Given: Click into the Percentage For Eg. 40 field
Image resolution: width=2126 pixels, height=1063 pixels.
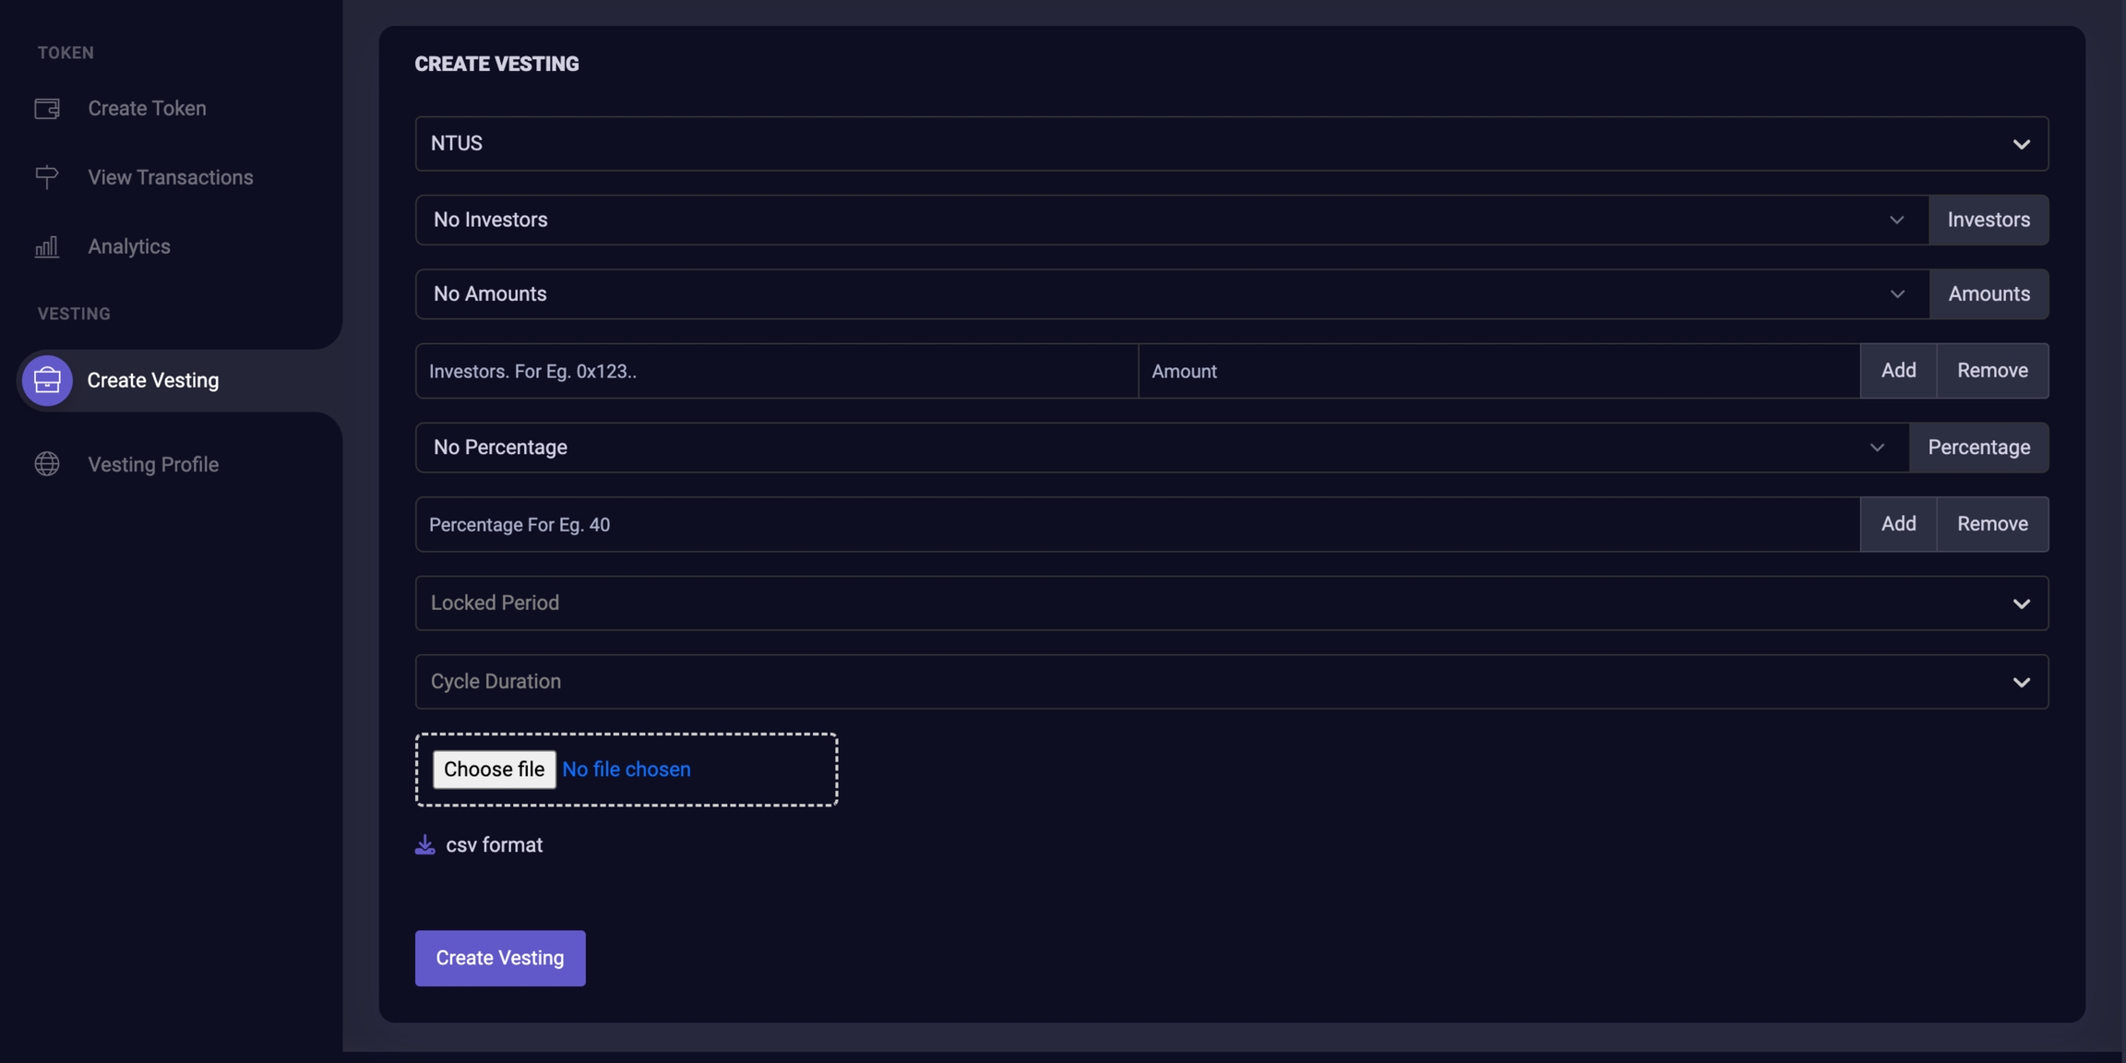Looking at the screenshot, I should coord(1137,524).
